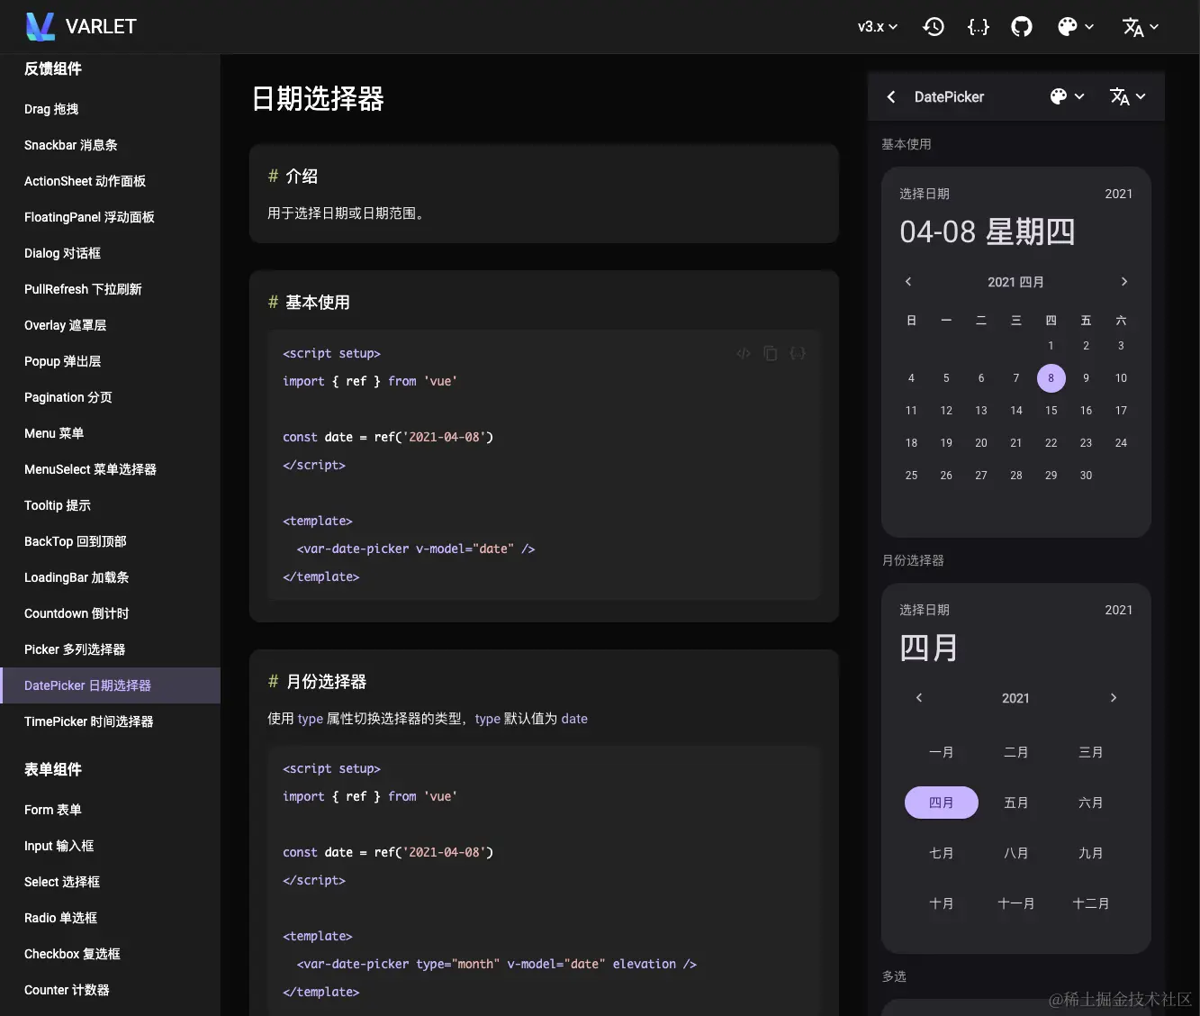Image resolution: width=1200 pixels, height=1016 pixels.
Task: Open TimePicker 时间选择器 sidebar item
Action: tap(110, 721)
